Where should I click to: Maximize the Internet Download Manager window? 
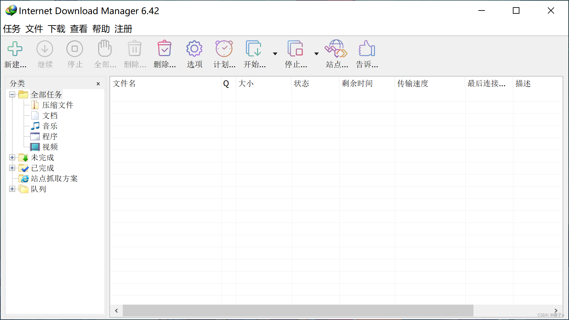point(516,11)
